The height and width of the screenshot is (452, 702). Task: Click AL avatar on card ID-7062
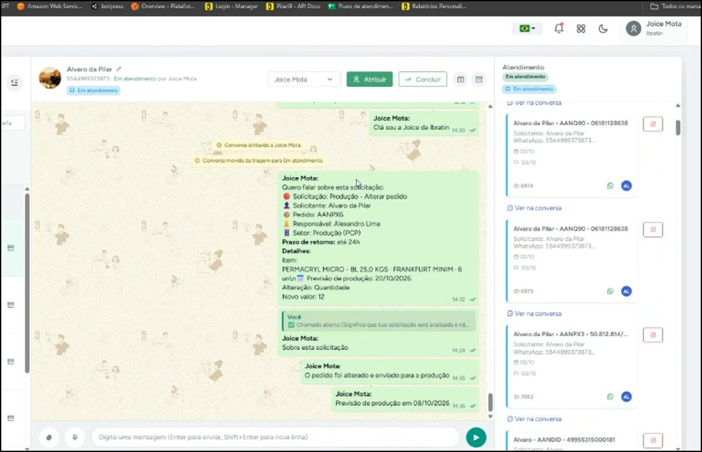tap(626, 396)
